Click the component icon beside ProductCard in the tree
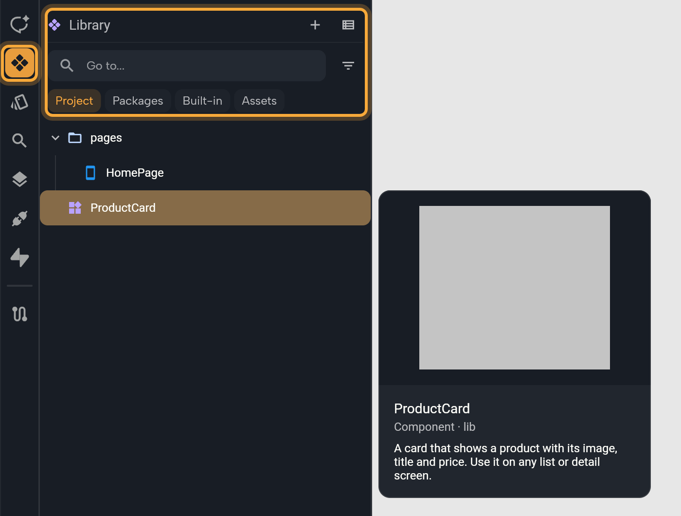Screen dimensions: 681x516 pos(75,208)
